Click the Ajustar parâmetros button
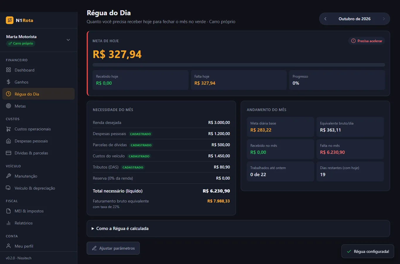The height and width of the screenshot is (264, 400). pyautogui.click(x=113, y=248)
